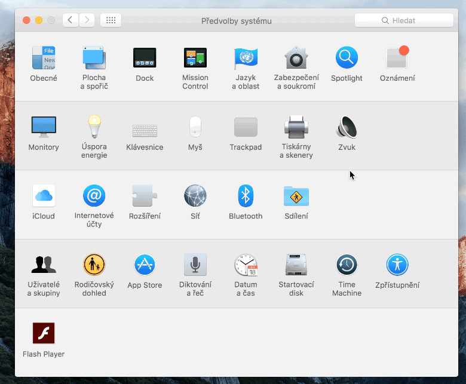Click the Úspora energie lightbulb icon
The image size is (466, 384).
[x=94, y=127]
